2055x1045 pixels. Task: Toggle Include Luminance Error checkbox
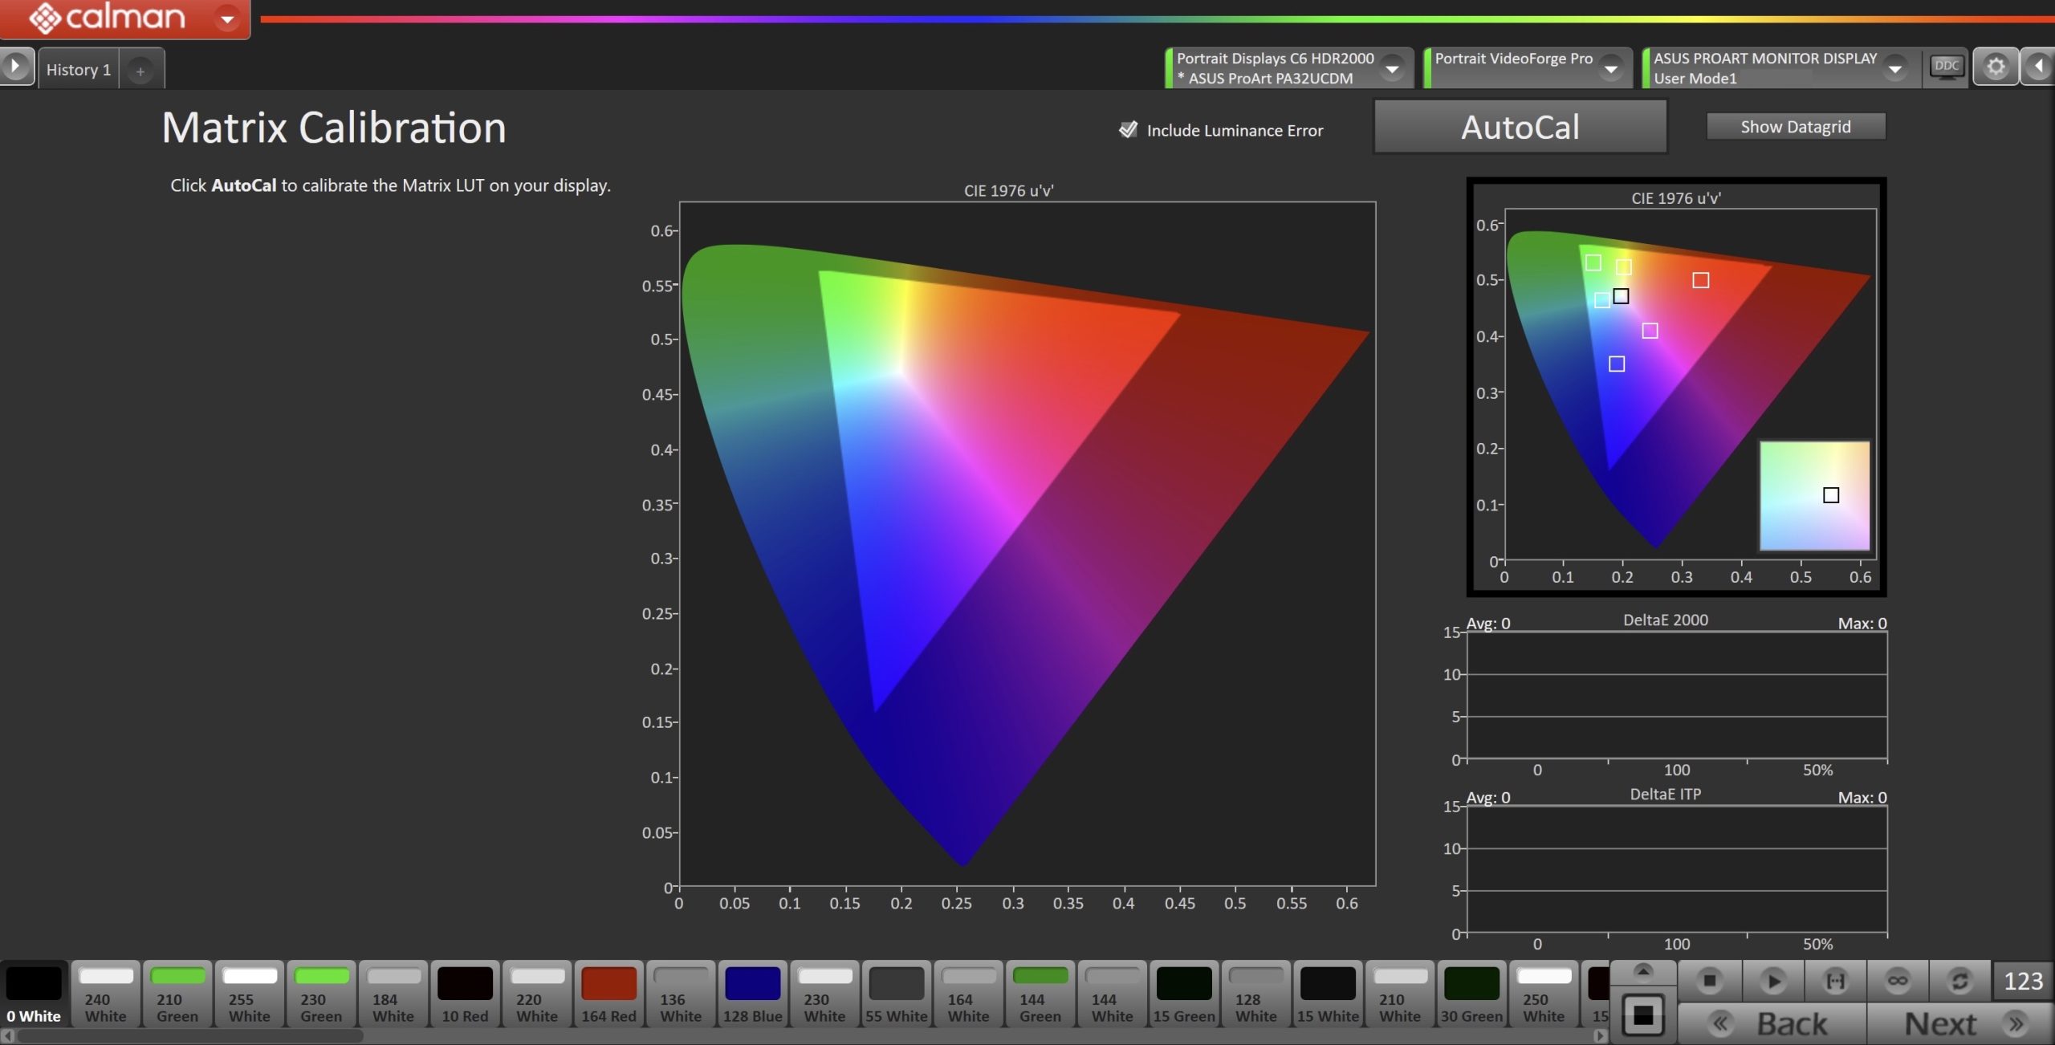click(x=1128, y=130)
